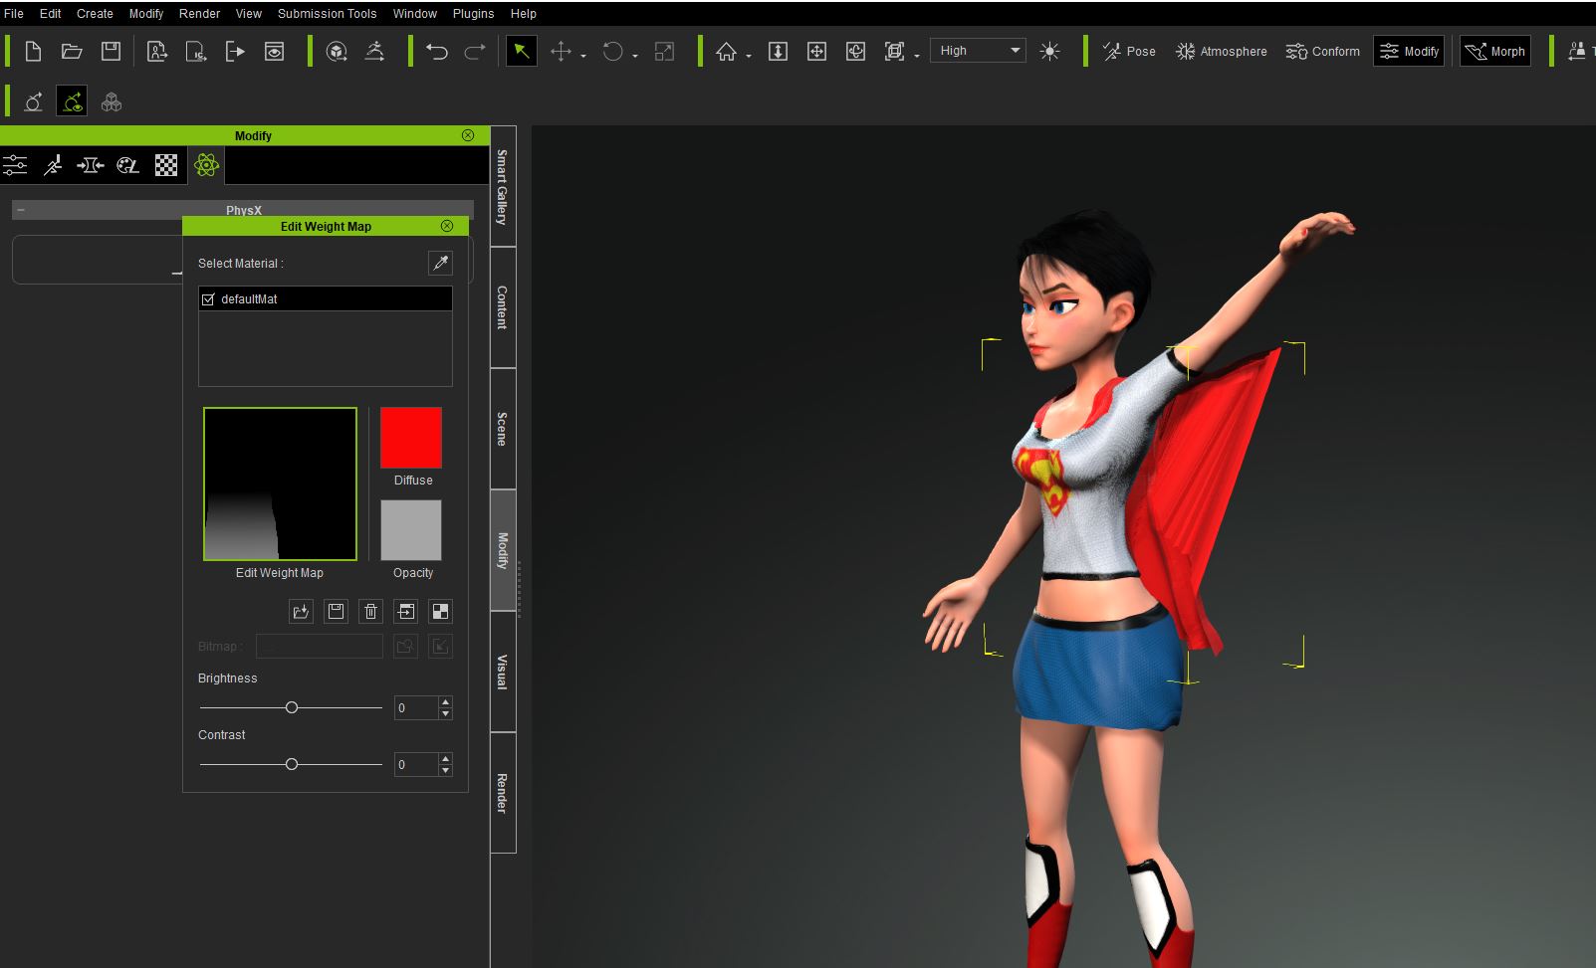Switch to the Scene side tab
This screenshot has height=968, width=1596.
tap(503, 429)
